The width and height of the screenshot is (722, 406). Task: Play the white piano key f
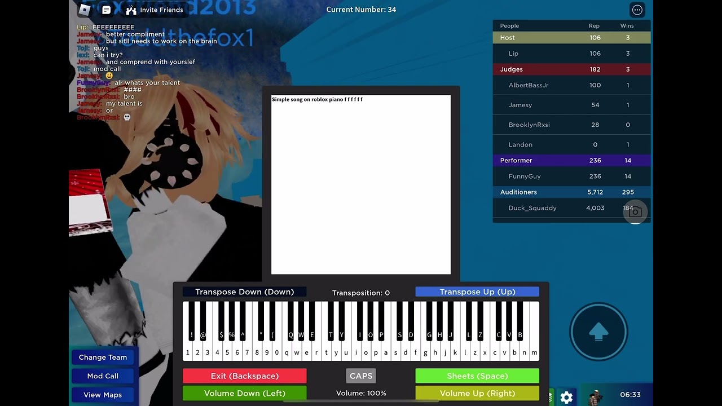tap(415, 352)
